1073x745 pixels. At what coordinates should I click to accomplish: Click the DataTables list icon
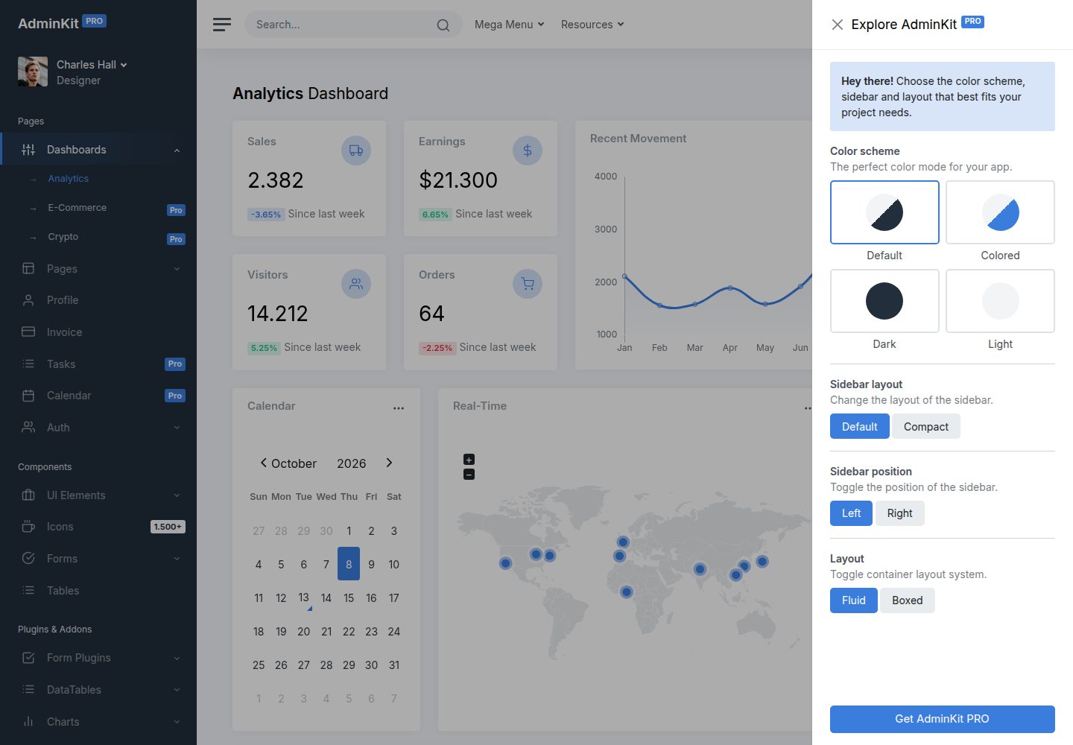coord(28,689)
